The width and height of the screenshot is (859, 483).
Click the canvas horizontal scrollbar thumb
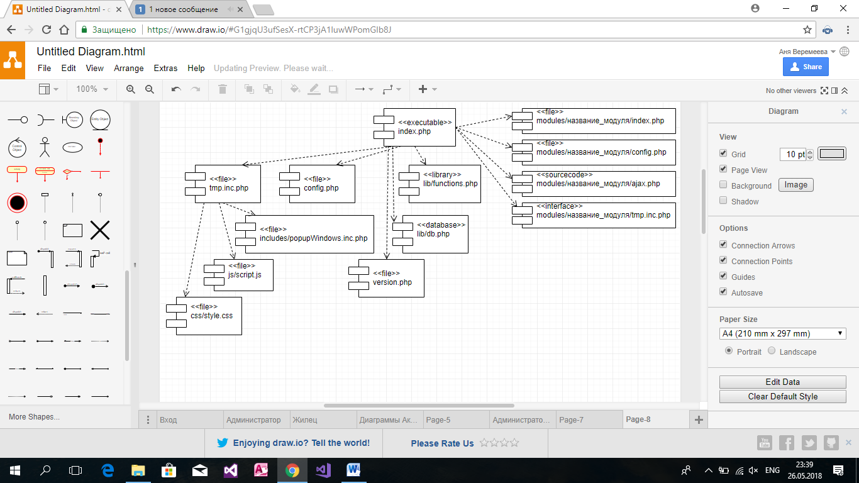[419, 406]
